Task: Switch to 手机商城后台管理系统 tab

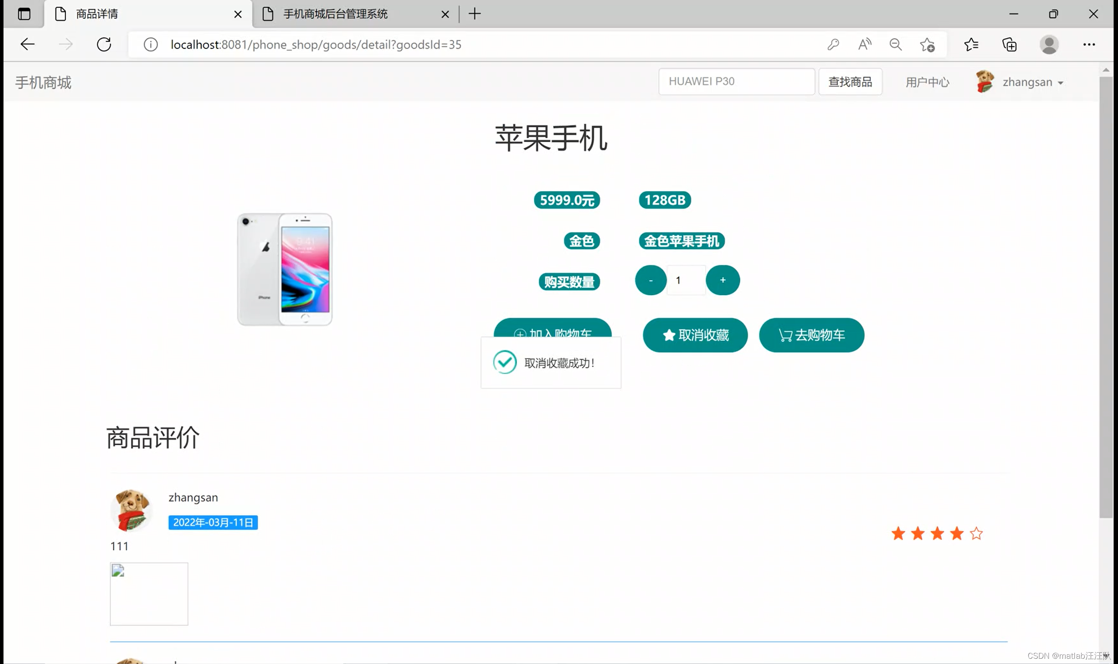Action: (x=335, y=14)
